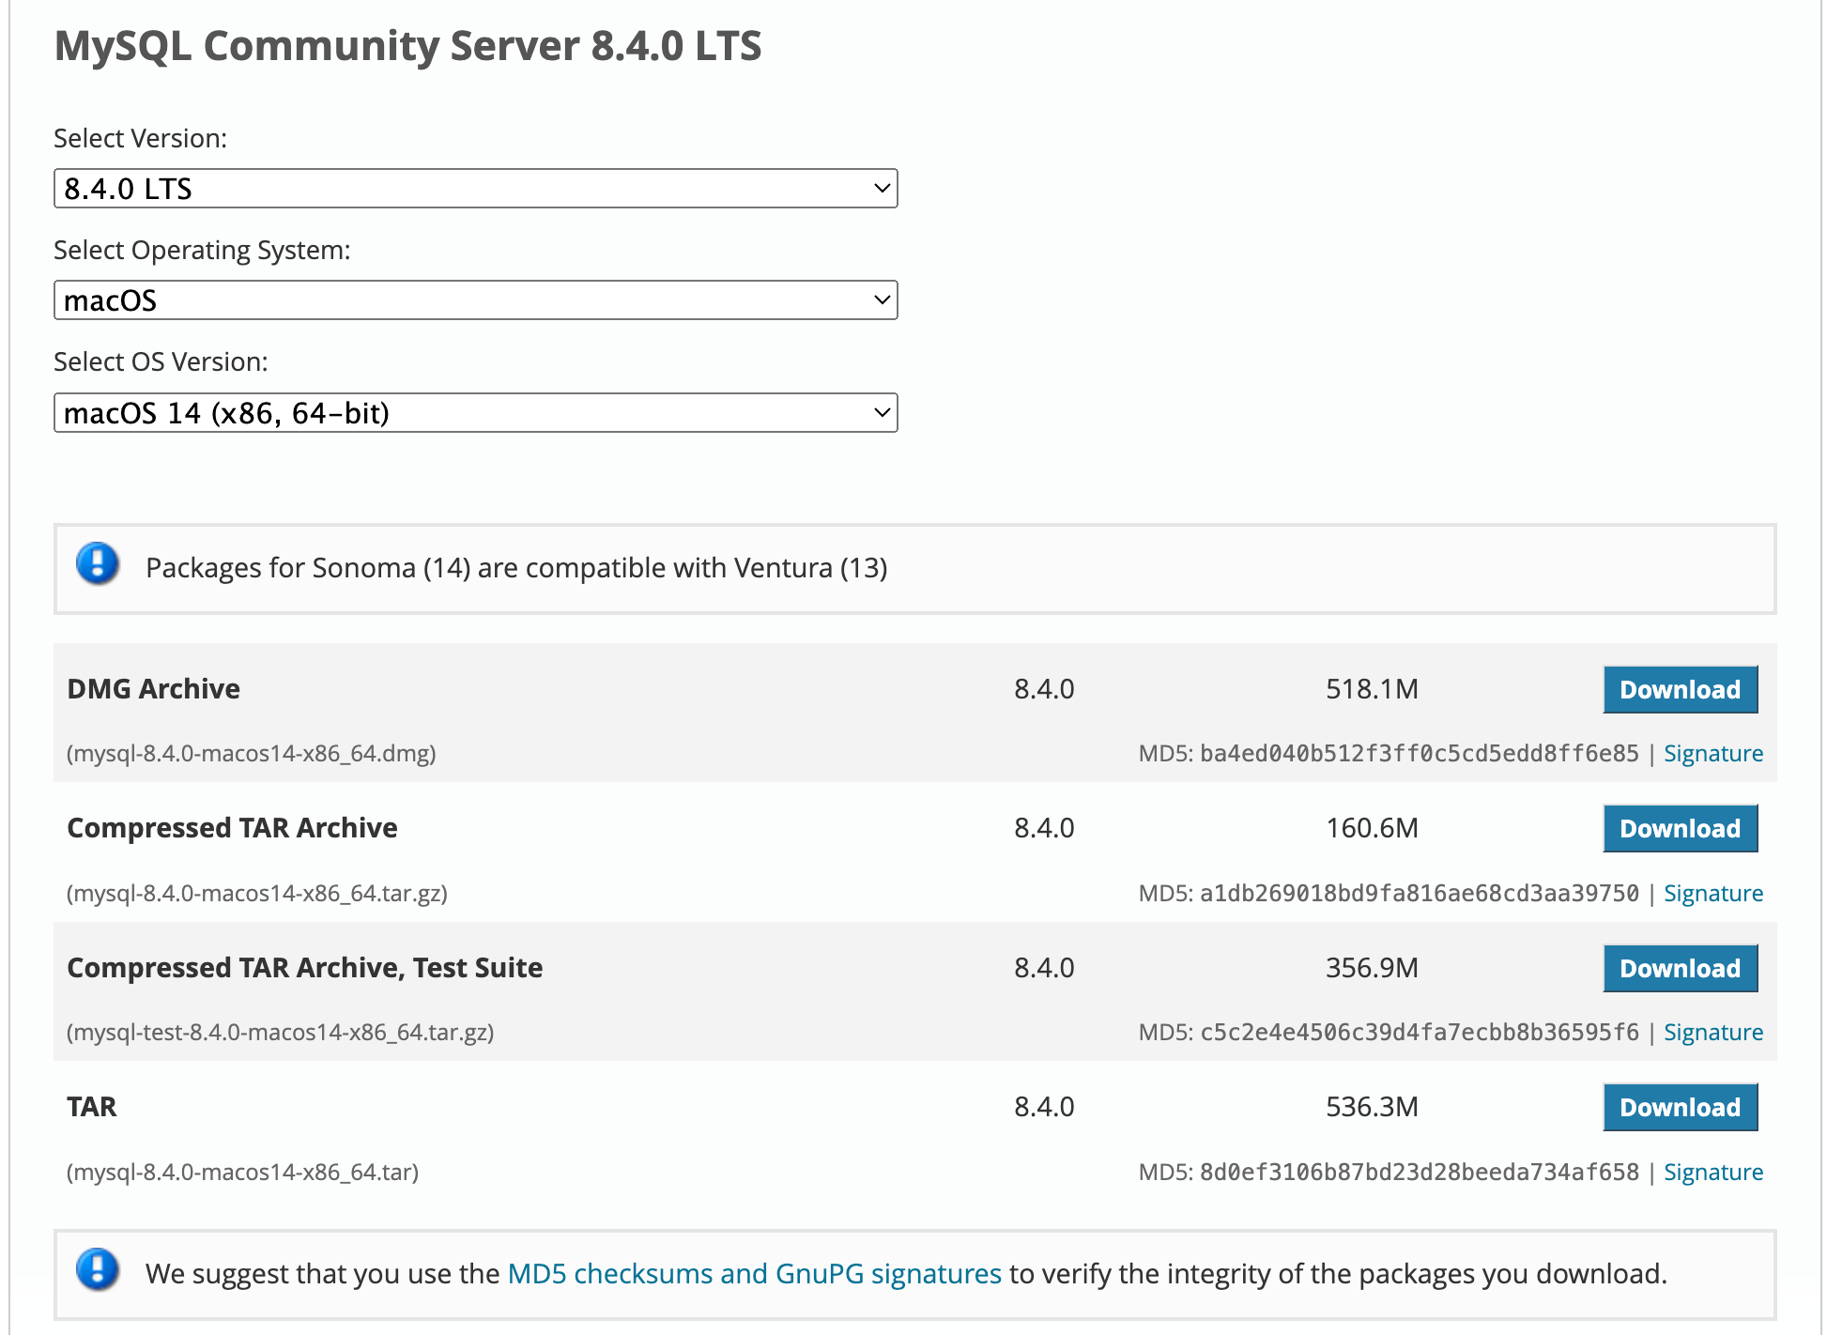
Task: Expand the Select Operating System dropdown
Action: pos(475,300)
